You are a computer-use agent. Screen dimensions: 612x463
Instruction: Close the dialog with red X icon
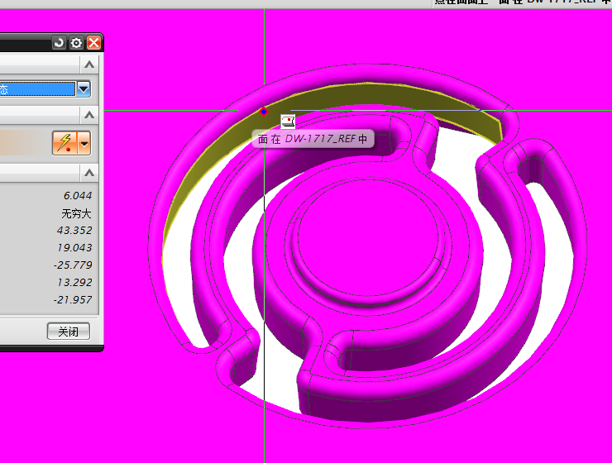93,43
